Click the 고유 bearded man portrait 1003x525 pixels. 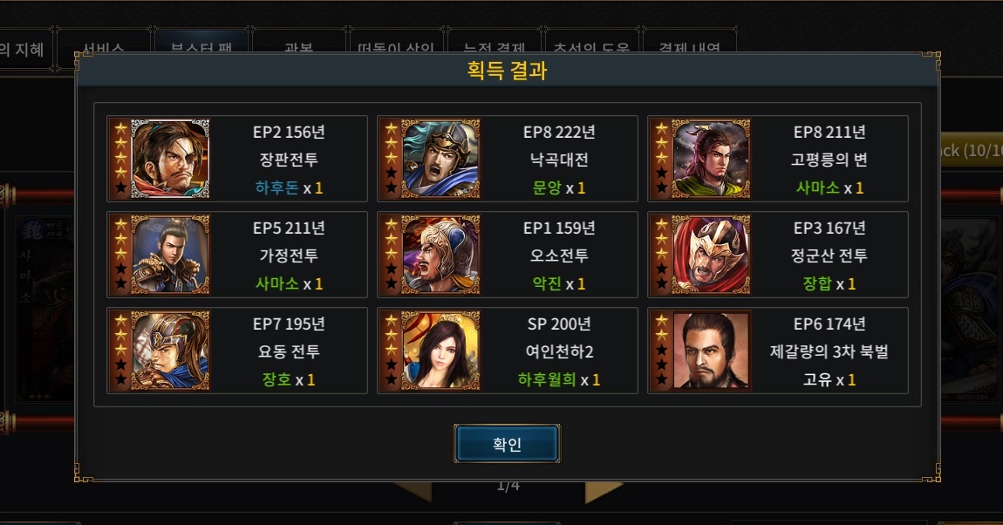(x=712, y=351)
